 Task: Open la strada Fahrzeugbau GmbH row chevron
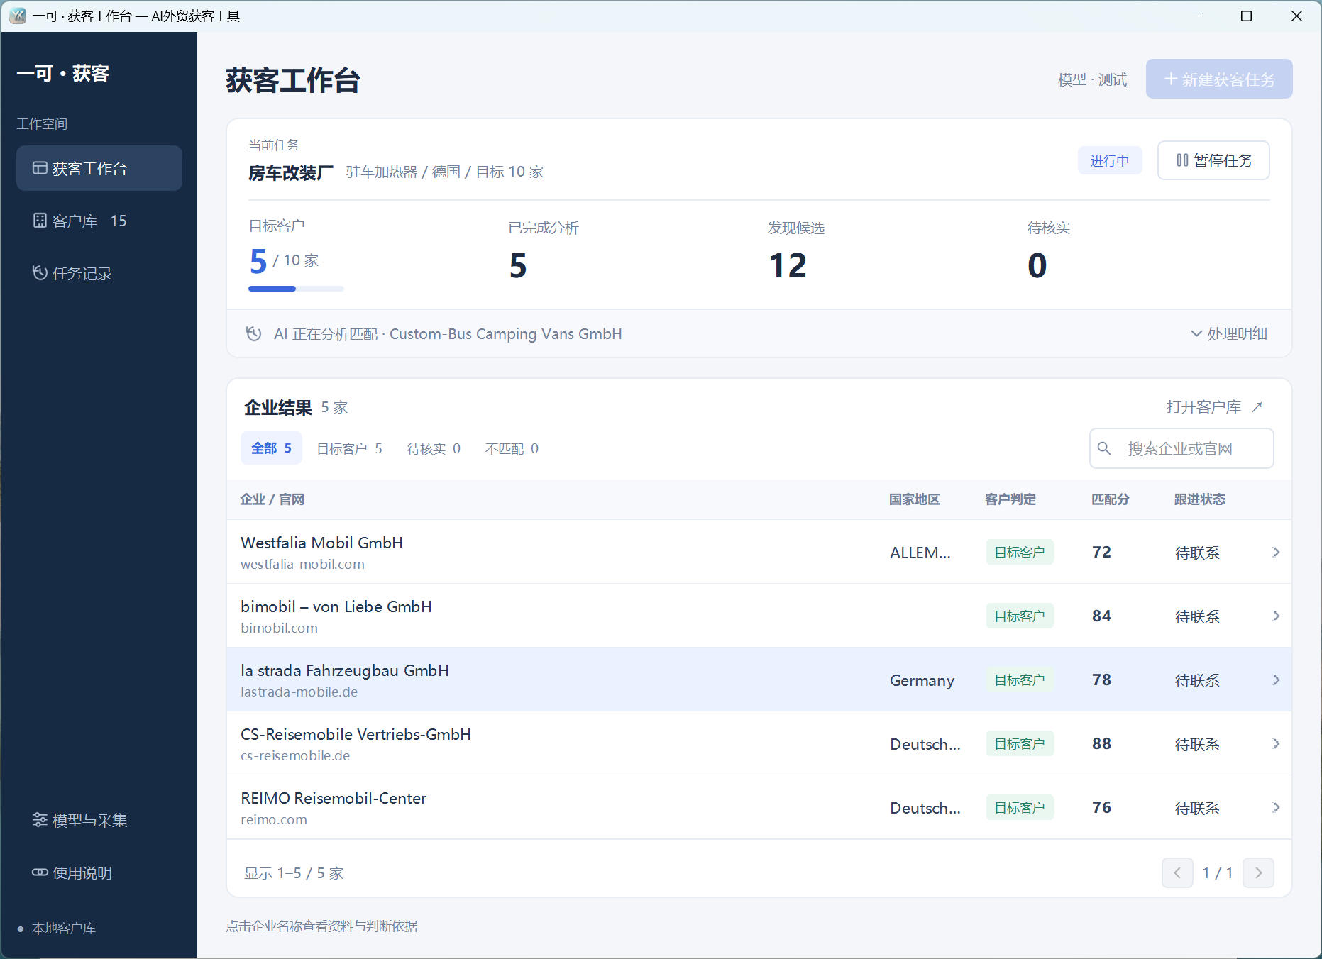[1276, 680]
